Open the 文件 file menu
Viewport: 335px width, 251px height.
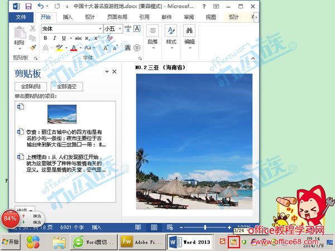(x=21, y=17)
